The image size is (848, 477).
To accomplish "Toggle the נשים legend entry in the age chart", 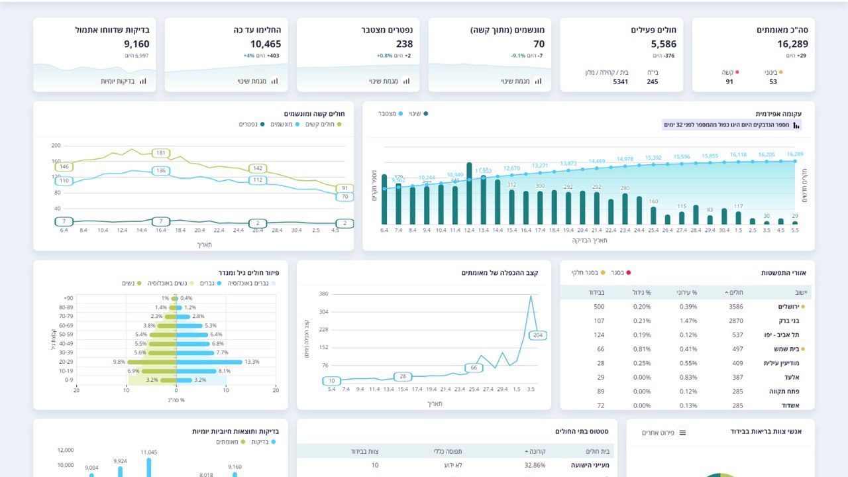I will [132, 283].
